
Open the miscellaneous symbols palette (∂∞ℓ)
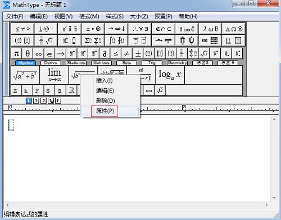click(x=187, y=29)
